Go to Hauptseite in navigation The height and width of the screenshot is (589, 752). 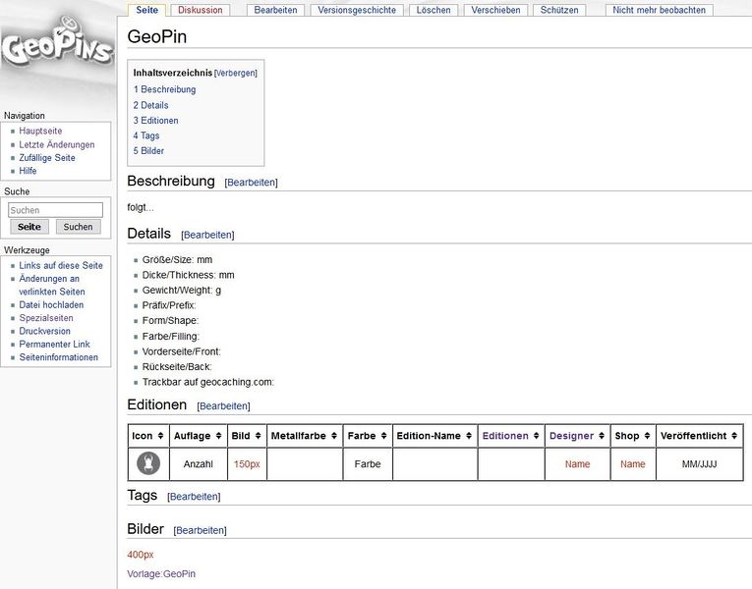click(x=40, y=131)
